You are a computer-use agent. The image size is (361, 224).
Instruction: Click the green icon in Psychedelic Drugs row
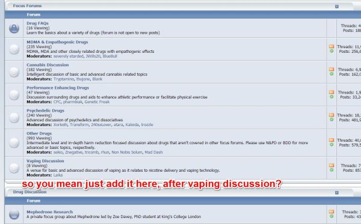pyautogui.click(x=332, y=120)
